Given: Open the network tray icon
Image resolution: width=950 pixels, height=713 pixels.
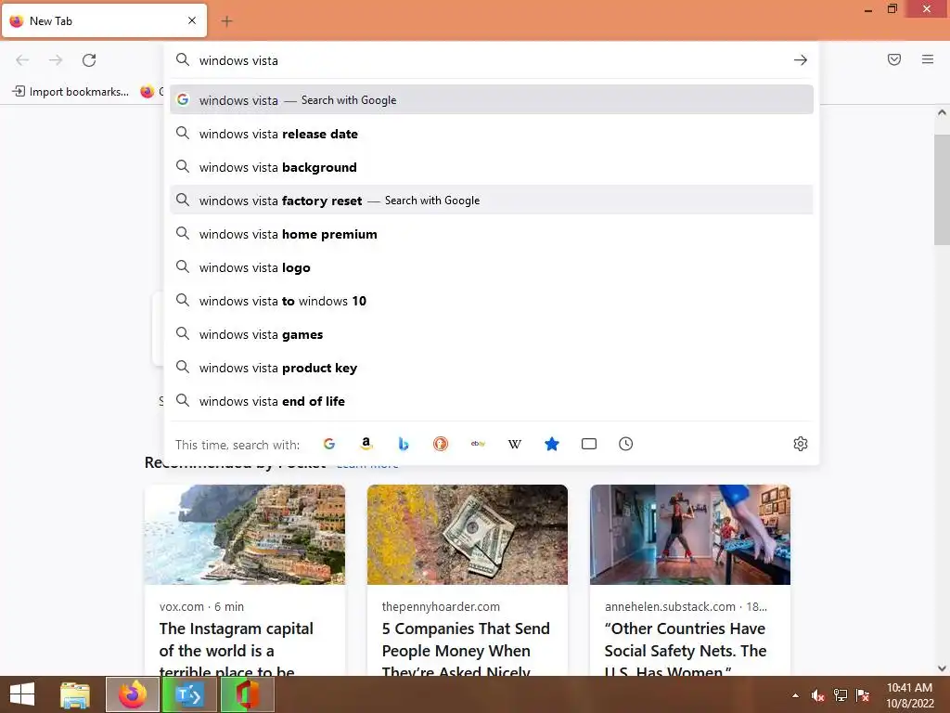Looking at the screenshot, I should coord(841,695).
